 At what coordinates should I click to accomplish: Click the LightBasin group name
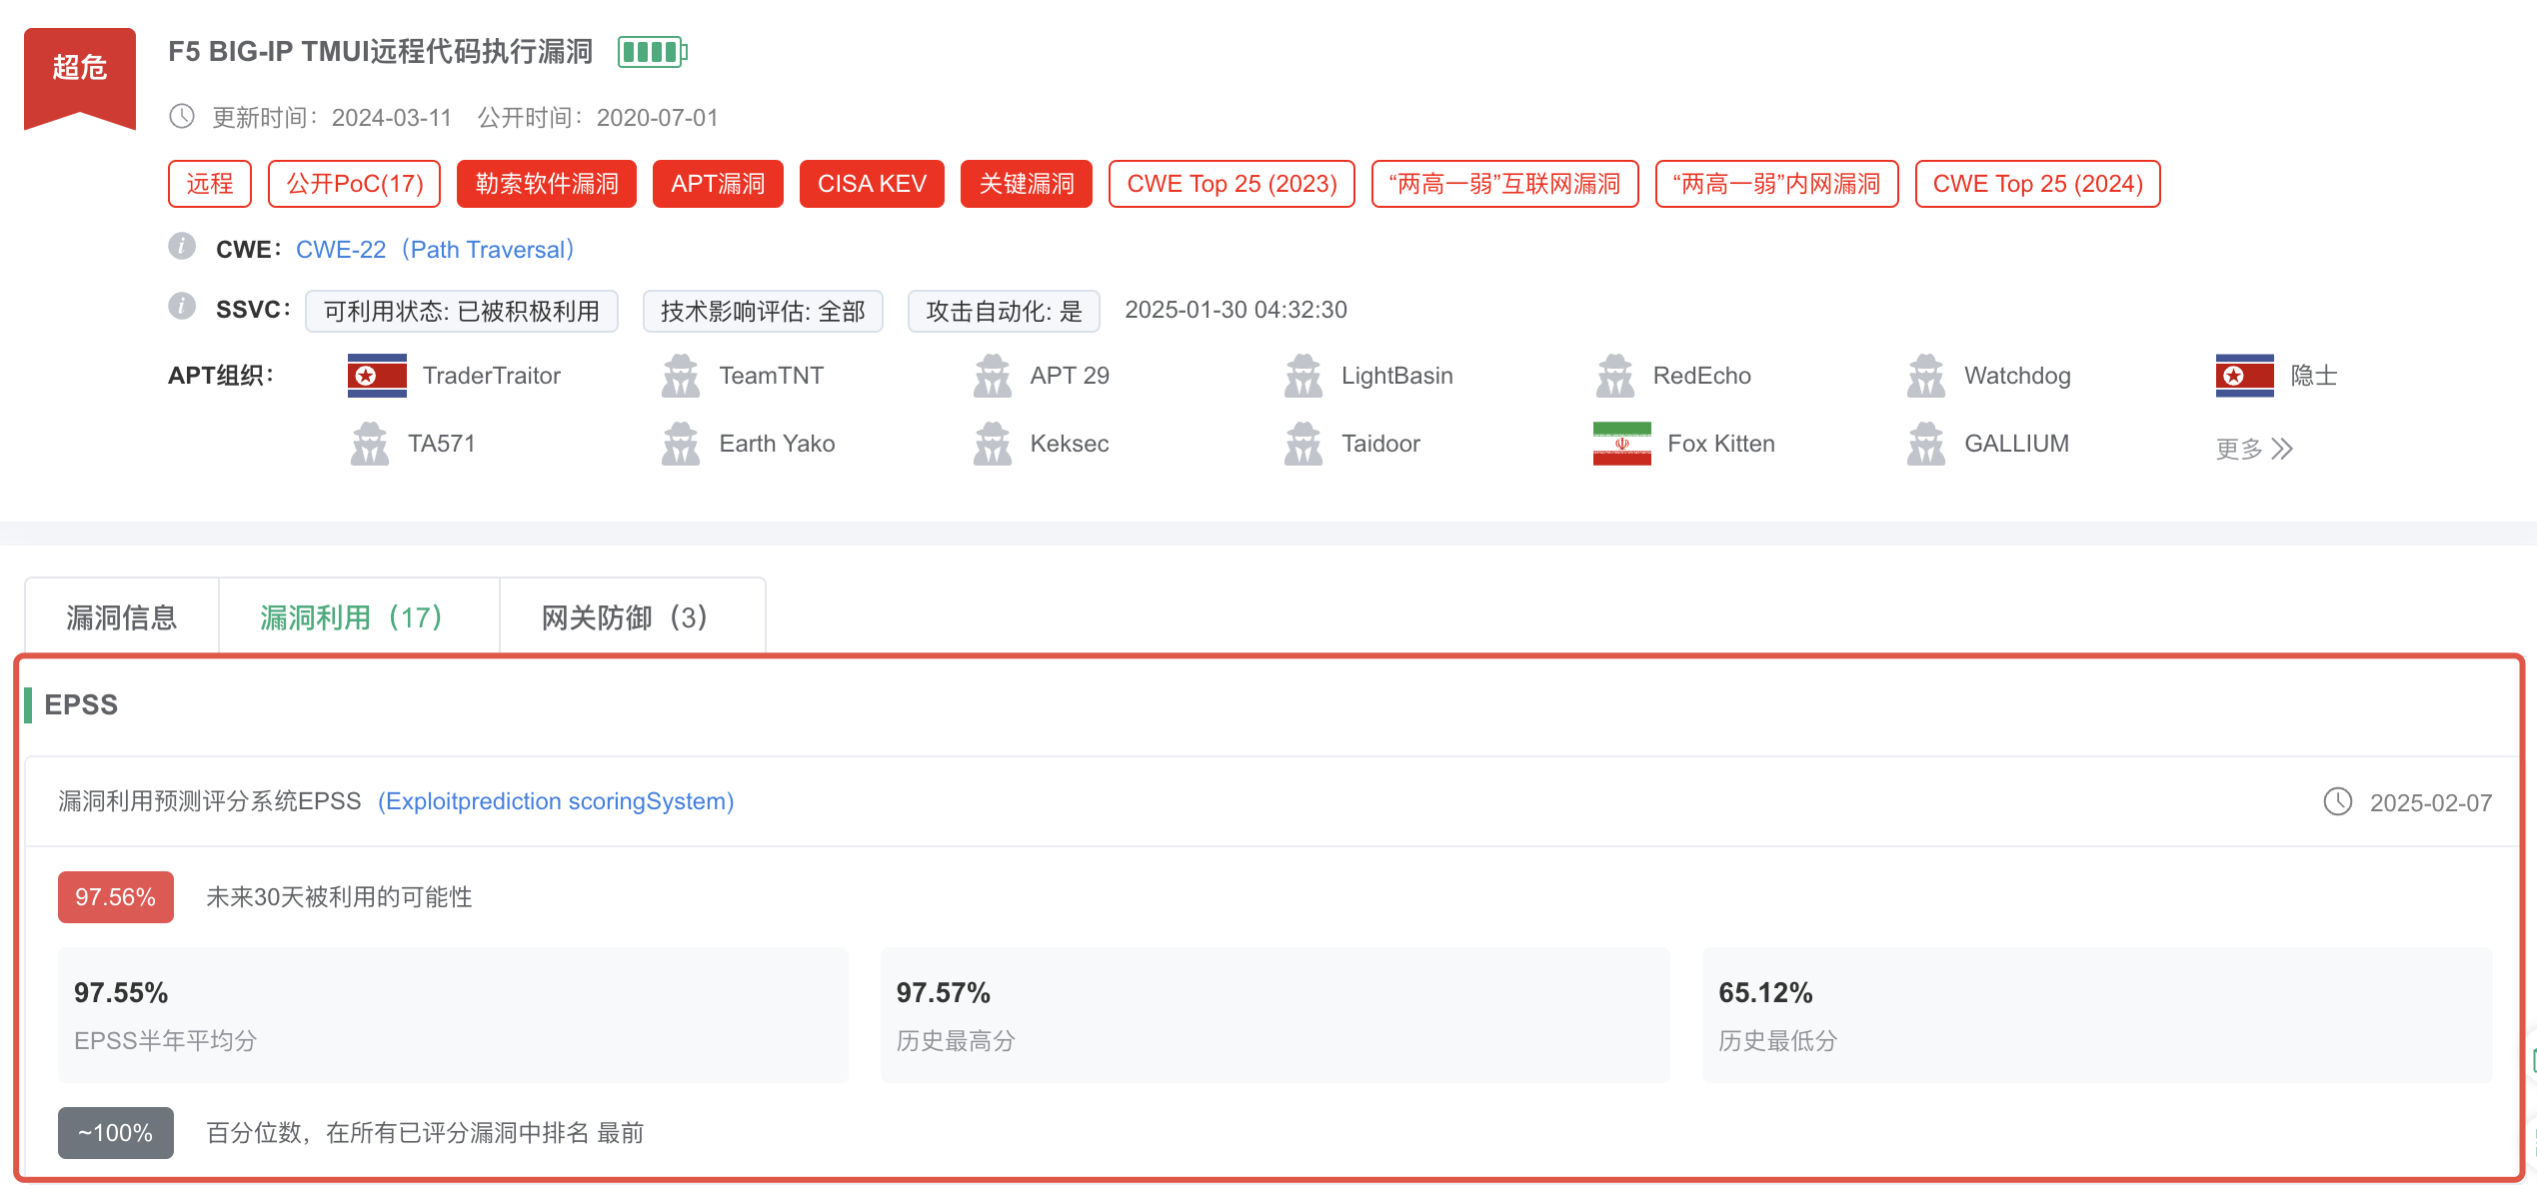pyautogui.click(x=1397, y=376)
